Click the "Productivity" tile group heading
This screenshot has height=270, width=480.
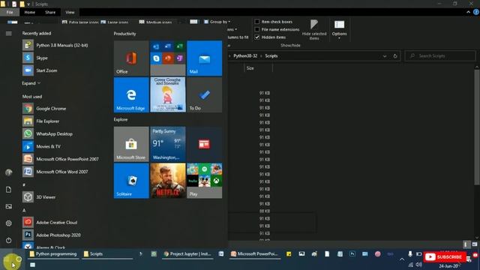tap(125, 34)
